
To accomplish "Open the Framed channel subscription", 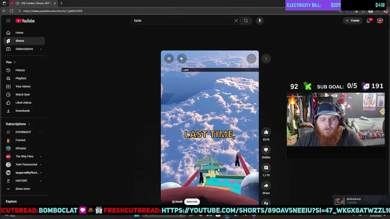I will pyautogui.click(x=24, y=140).
